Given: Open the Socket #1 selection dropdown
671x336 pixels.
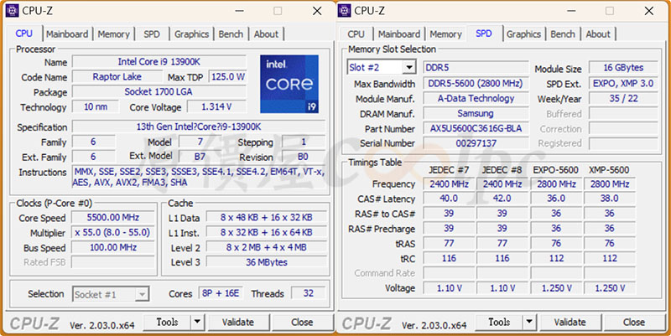Looking at the screenshot, I should point(142,295).
